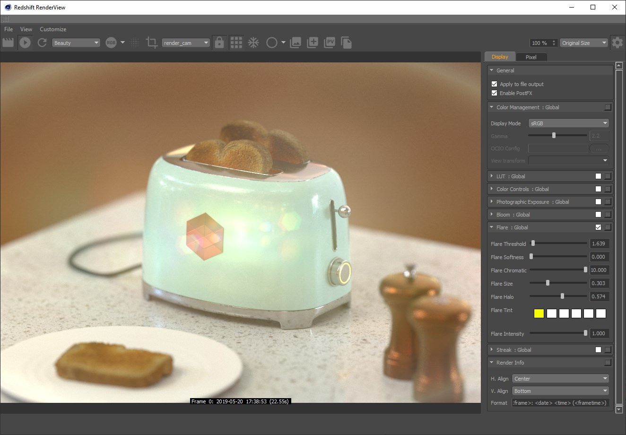
Task: Start IPR with the play button
Action: (x=25, y=43)
